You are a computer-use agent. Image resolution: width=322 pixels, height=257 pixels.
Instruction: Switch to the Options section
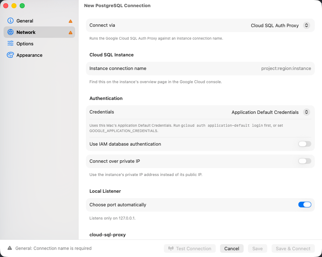click(39, 44)
